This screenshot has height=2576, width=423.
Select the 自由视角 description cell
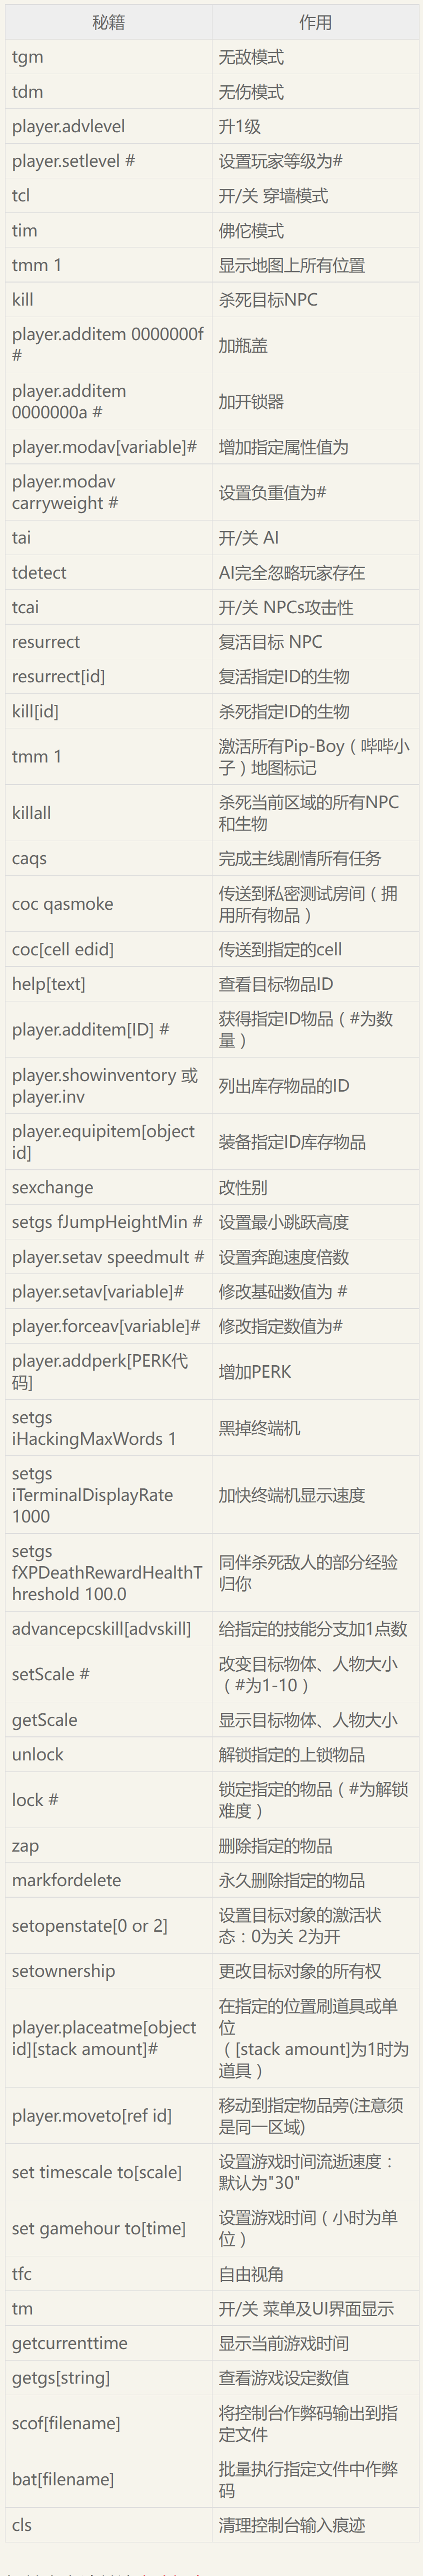315,2274
